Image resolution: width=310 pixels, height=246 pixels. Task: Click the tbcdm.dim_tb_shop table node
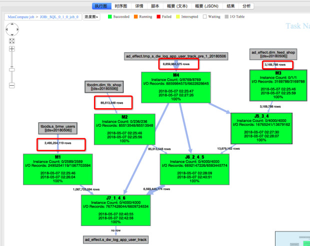click(x=104, y=87)
